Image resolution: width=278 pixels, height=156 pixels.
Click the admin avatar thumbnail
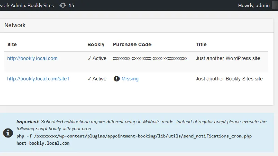point(275,5)
